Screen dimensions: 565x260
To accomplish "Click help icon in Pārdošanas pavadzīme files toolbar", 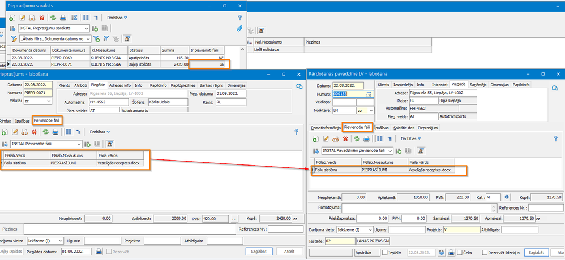I will click(555, 138).
